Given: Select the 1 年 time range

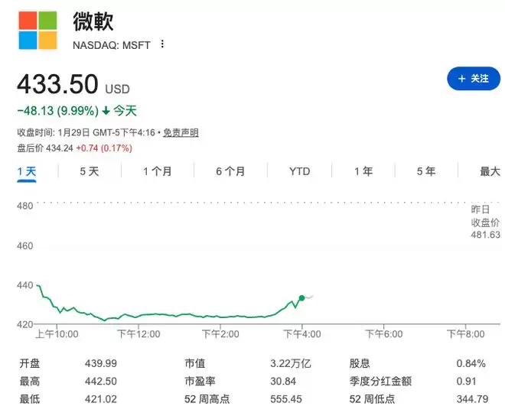Looking at the screenshot, I should pos(363,171).
